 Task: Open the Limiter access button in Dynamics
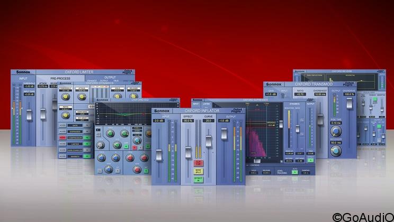coord(62,144)
